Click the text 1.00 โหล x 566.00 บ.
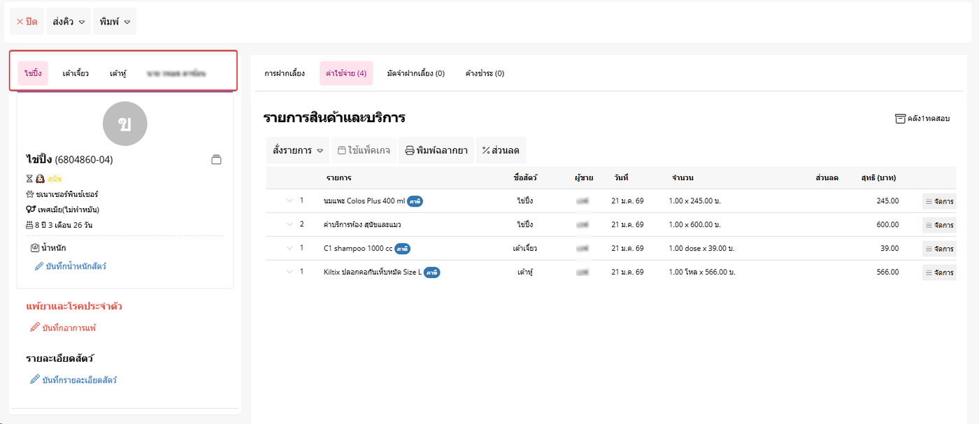The image size is (979, 424). (701, 272)
